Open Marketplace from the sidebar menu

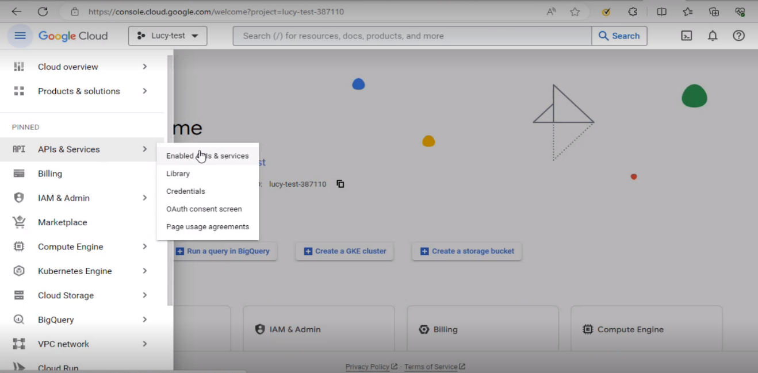point(83,222)
